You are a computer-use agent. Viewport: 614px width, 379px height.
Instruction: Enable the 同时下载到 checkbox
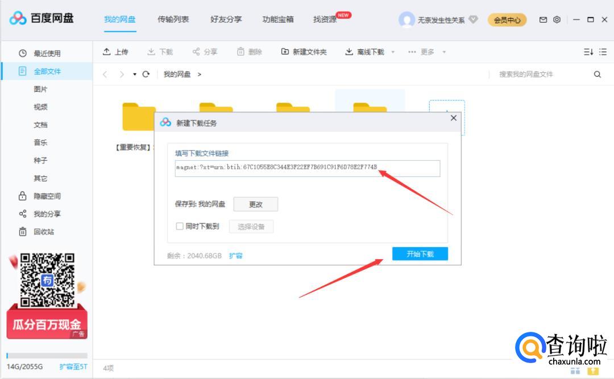(180, 226)
